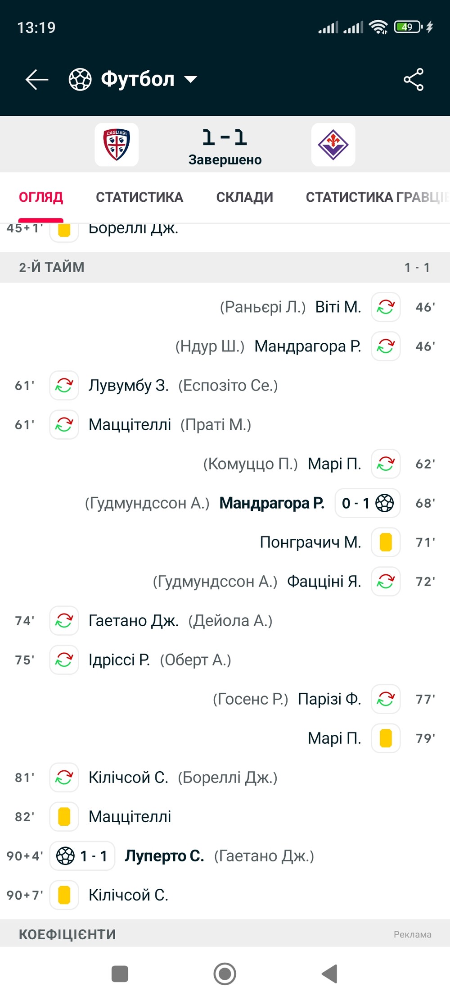
Task: Open player Парізі Ф. entry
Action: coord(329,699)
